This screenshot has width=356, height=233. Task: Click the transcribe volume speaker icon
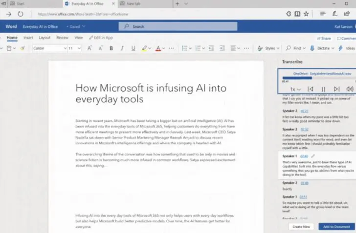tap(350, 89)
